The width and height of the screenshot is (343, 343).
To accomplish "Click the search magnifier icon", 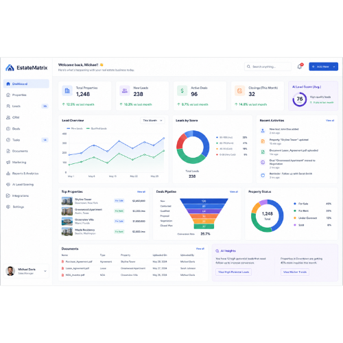I will point(248,67).
